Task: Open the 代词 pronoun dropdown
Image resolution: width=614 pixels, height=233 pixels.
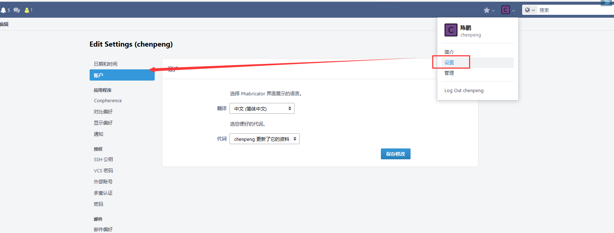Action: point(265,139)
